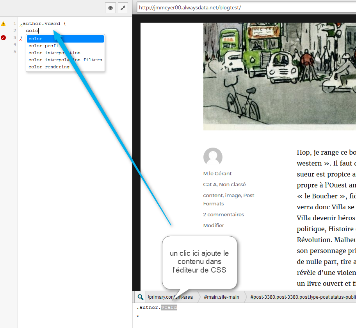Click the street sketch featured image
This screenshot has width=356, height=328.
click(279, 76)
